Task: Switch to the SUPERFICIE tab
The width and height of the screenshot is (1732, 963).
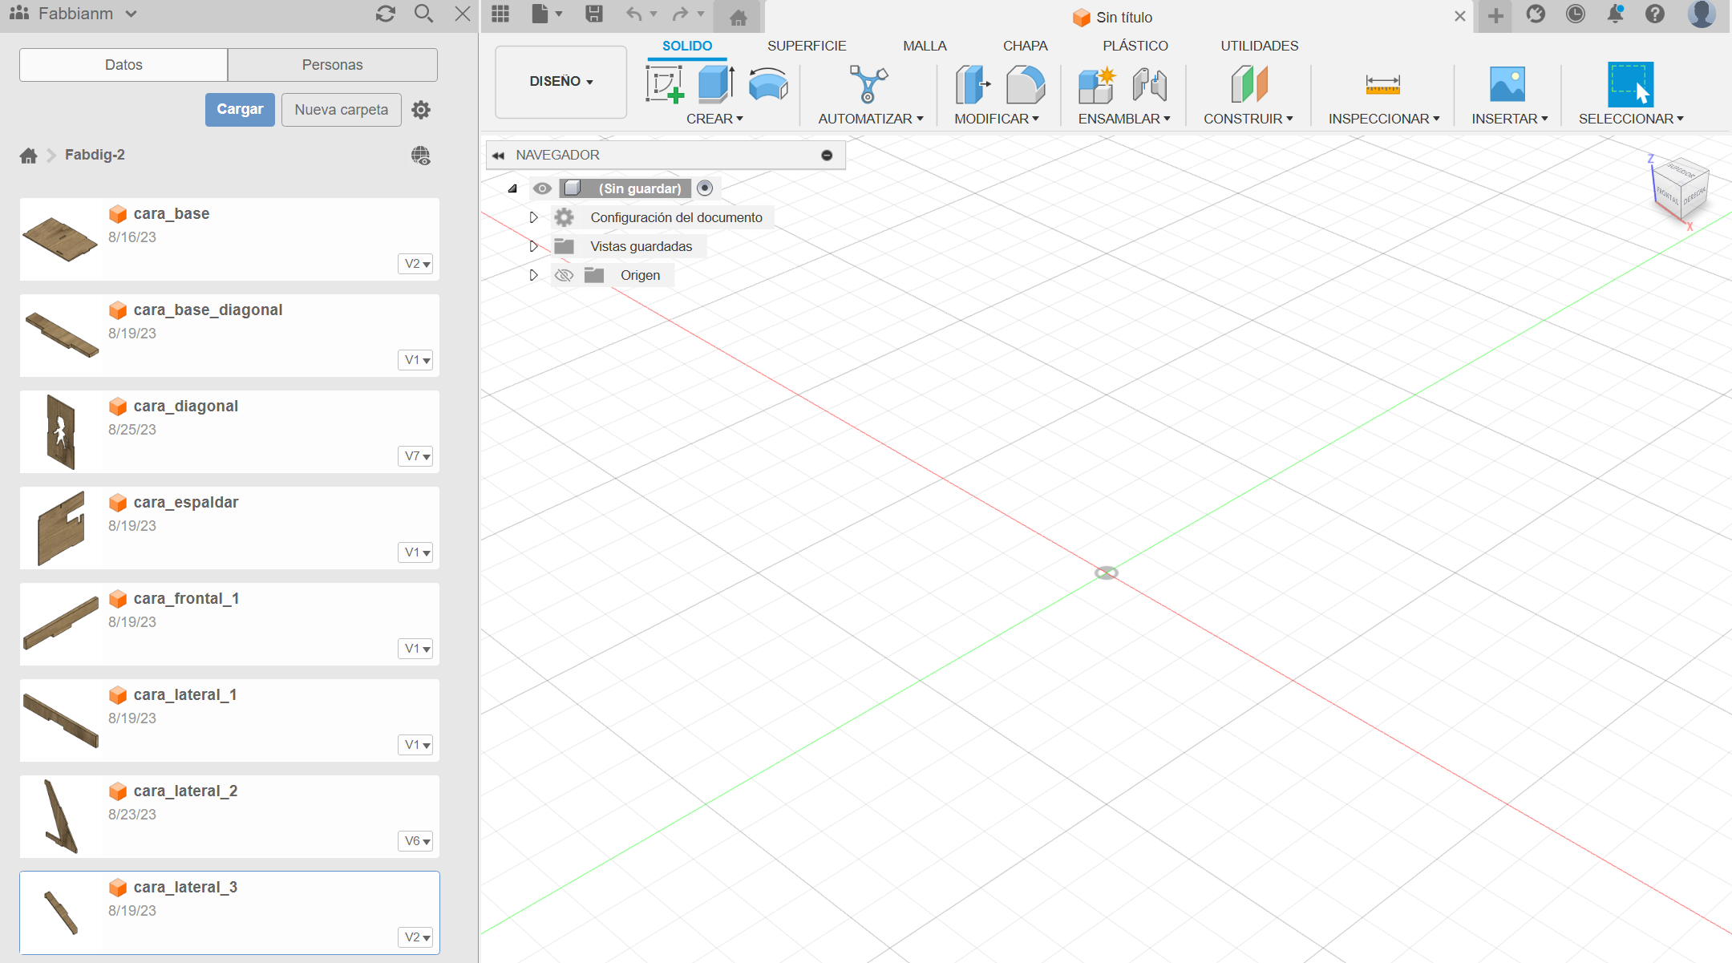Action: point(806,46)
